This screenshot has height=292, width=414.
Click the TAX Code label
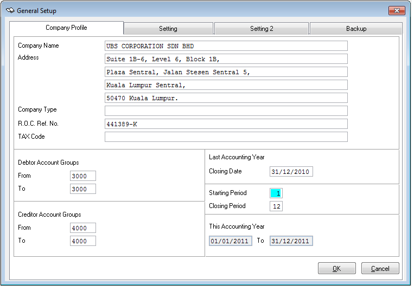[31, 137]
